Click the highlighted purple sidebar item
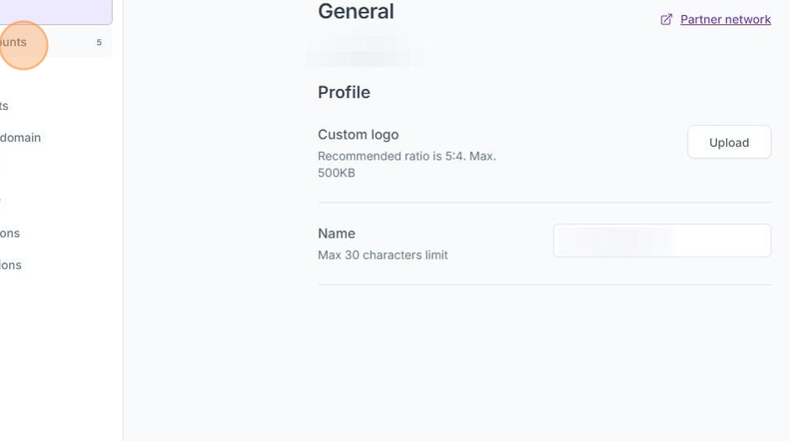Screen dimensions: 790x441 coord(55,12)
